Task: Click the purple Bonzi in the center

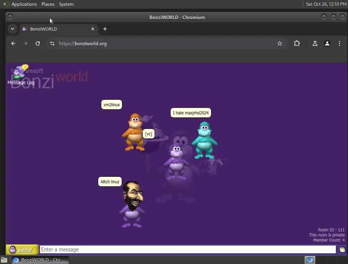Action: [176, 161]
